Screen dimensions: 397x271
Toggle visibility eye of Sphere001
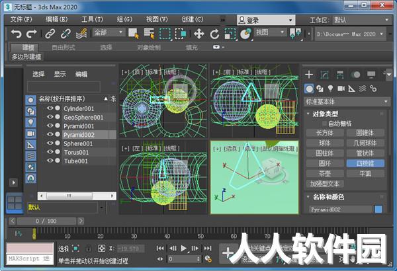click(x=50, y=143)
